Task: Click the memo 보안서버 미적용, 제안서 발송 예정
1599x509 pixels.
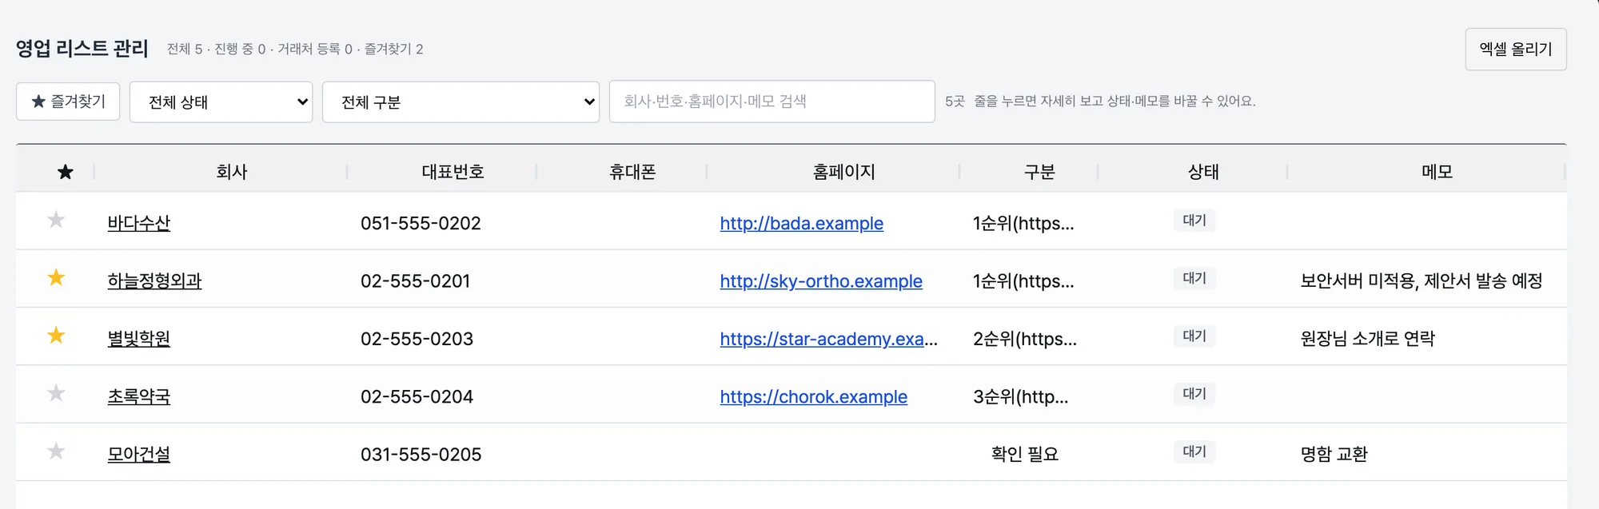Action: [x=1422, y=280]
